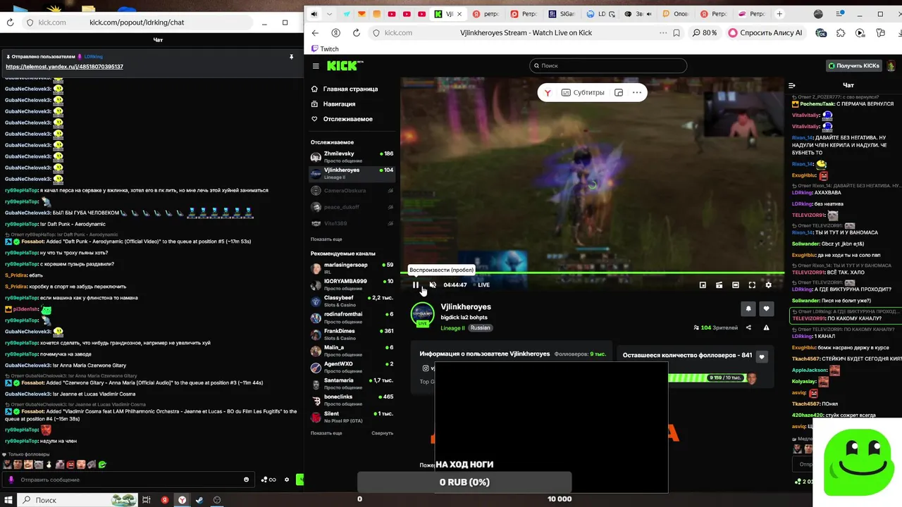
Task: Open emoji picker in popout chat input
Action: pos(246,480)
